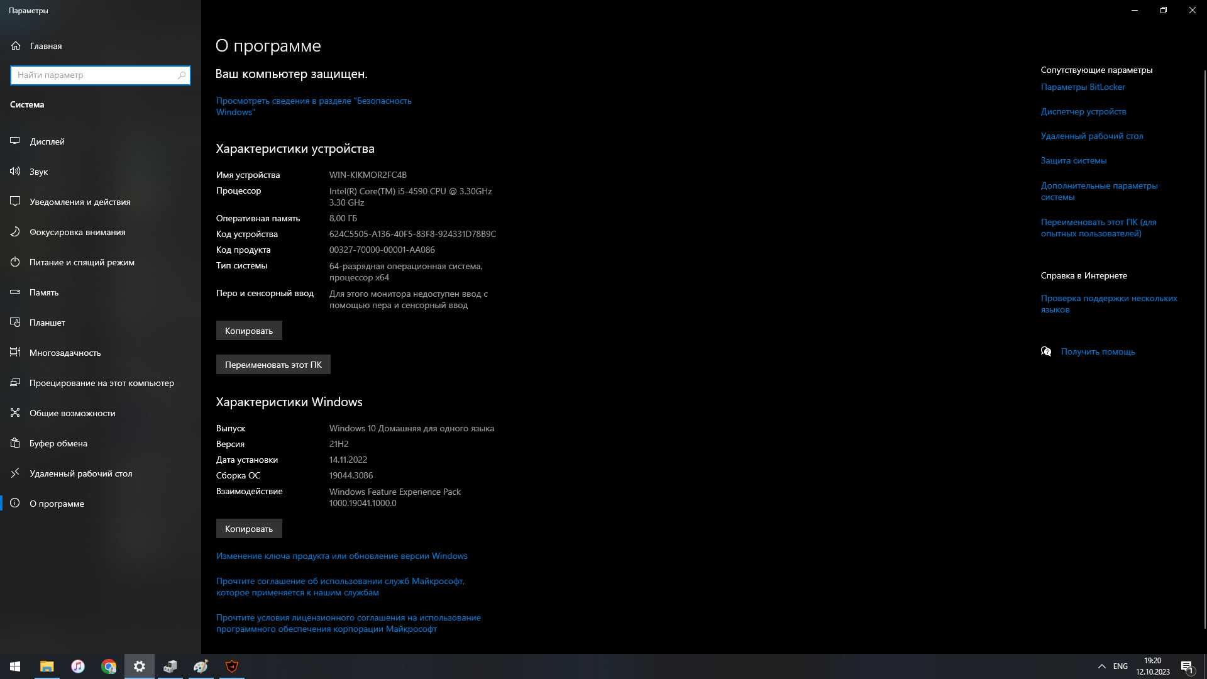This screenshot has height=679, width=1207.
Task: Open Microsoft services agreement link
Action: pos(340,587)
